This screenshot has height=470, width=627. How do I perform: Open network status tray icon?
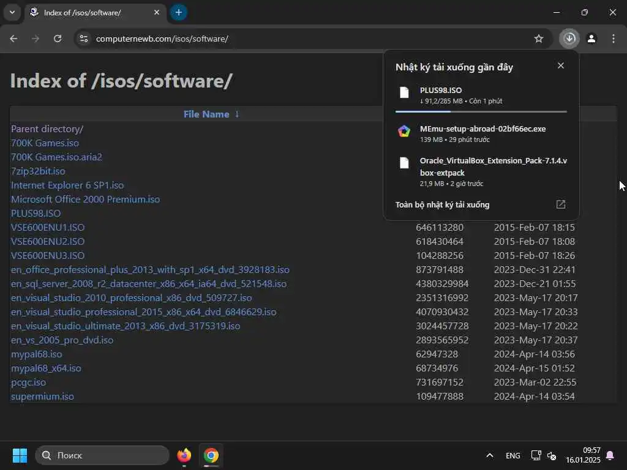536,455
